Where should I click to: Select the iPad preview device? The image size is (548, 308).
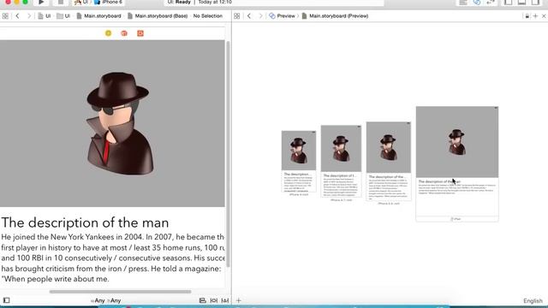[x=457, y=163]
